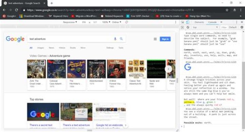Open the Download Windows bookmark
The image size is (245, 132).
(x=32, y=16)
